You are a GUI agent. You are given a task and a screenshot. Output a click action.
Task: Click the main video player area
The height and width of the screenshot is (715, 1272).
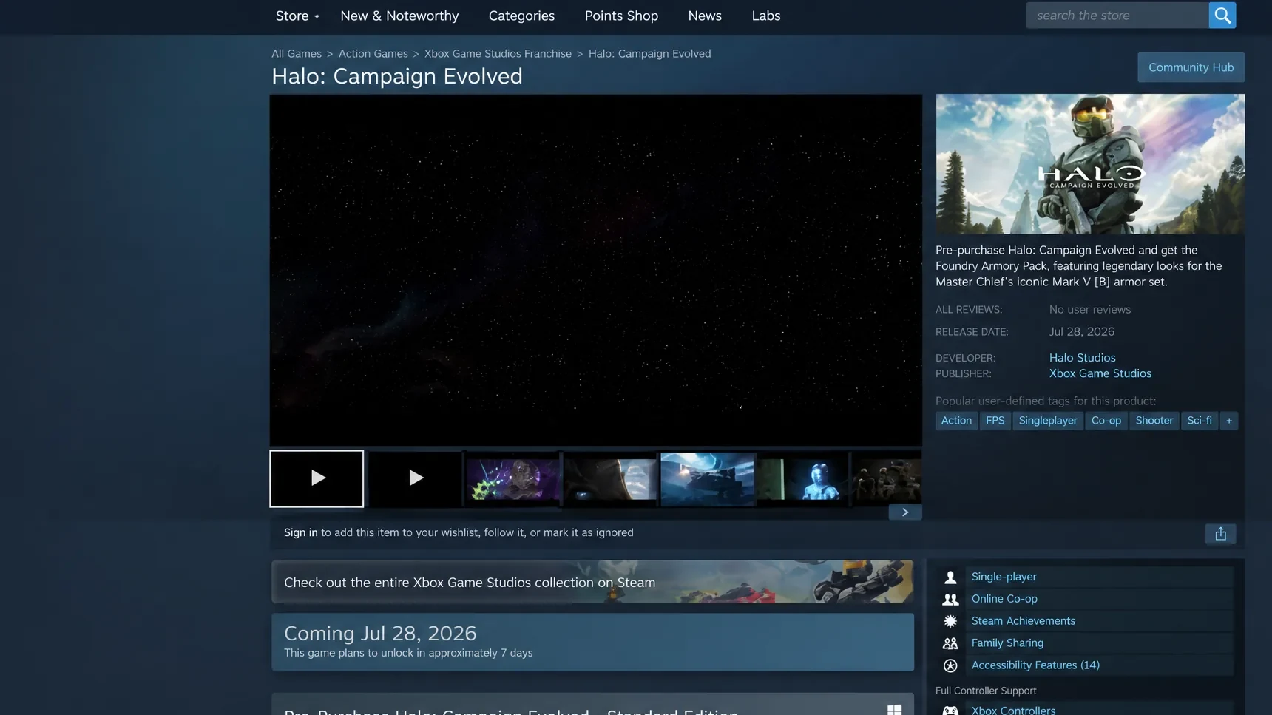point(595,270)
